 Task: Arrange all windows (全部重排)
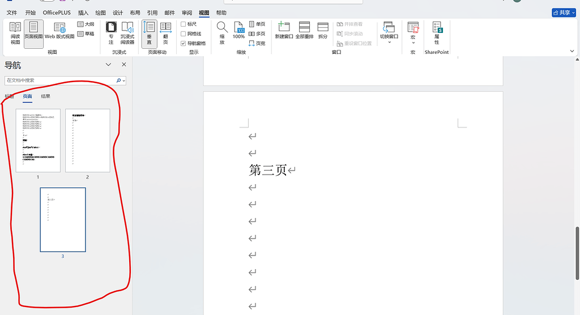point(304,31)
